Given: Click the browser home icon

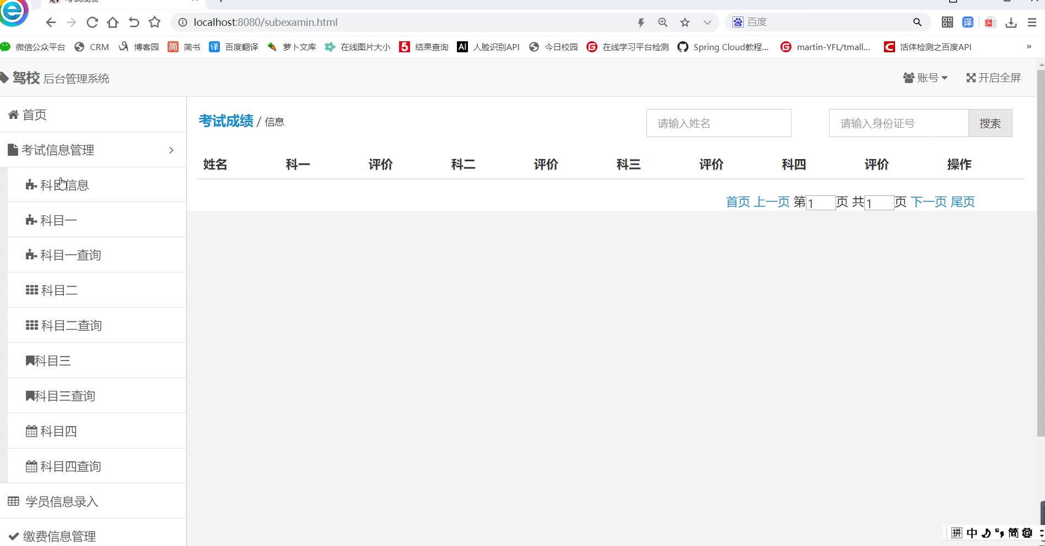Looking at the screenshot, I should (x=113, y=23).
